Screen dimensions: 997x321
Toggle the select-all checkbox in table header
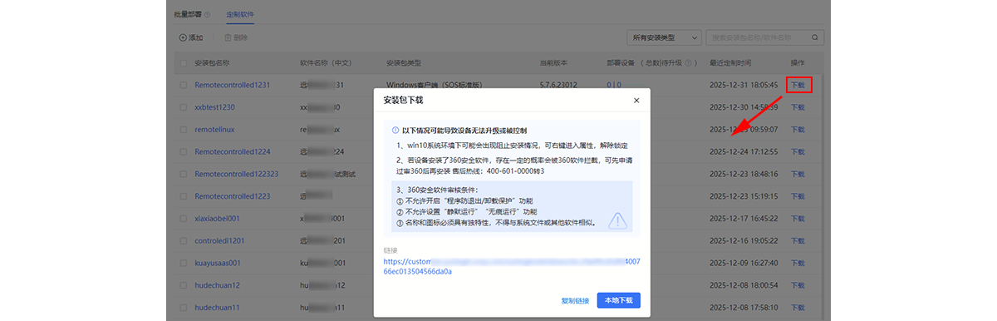[x=183, y=62]
